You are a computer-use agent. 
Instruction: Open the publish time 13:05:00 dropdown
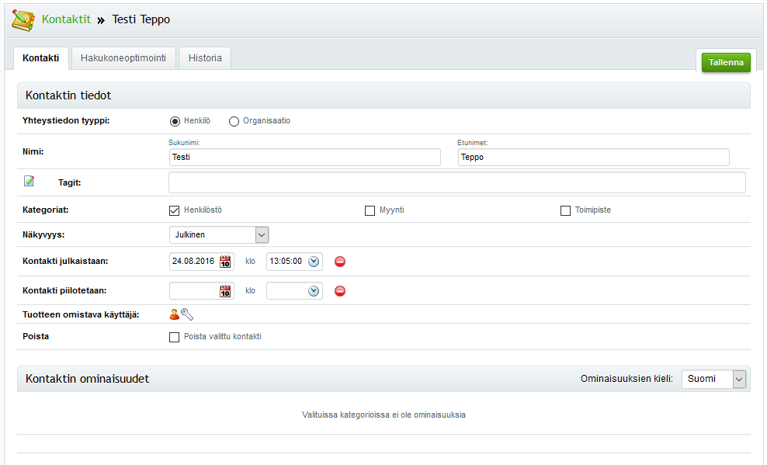tap(314, 262)
